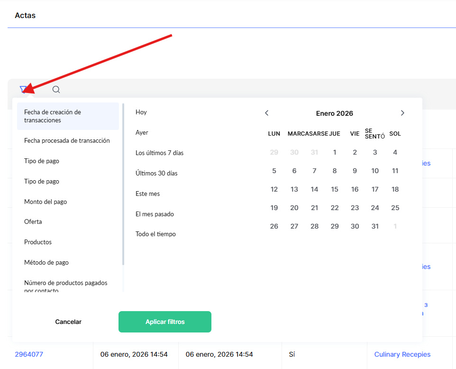Screen dimensions: 456x369
Task: Click the filter list vertical scrollbar
Action: pyautogui.click(x=123, y=185)
